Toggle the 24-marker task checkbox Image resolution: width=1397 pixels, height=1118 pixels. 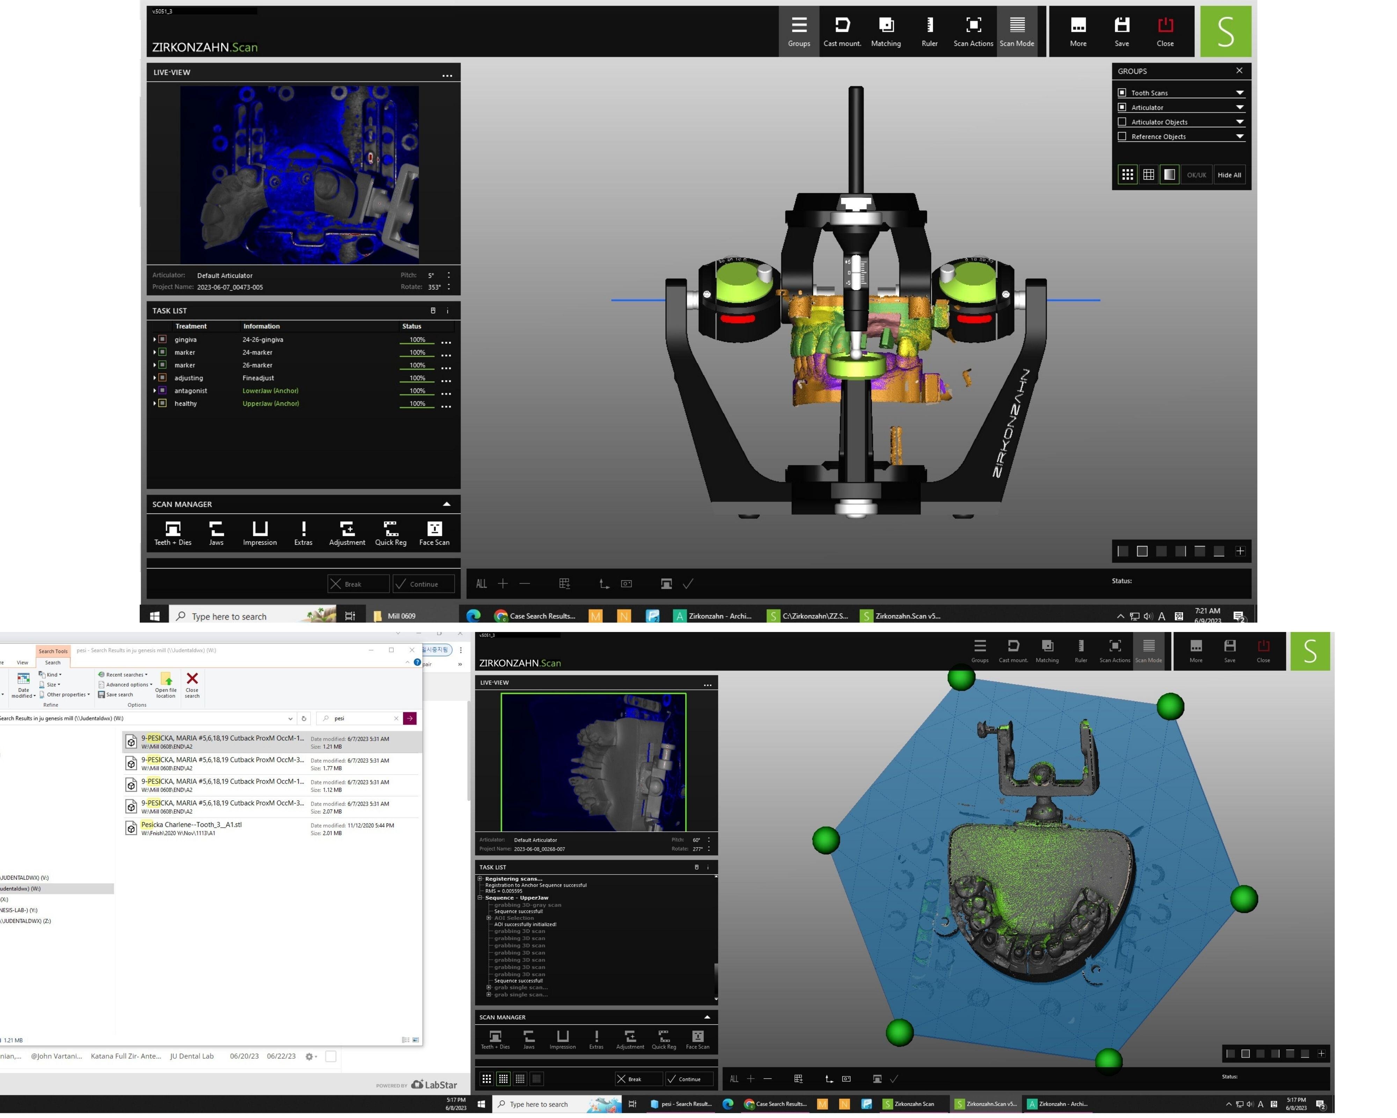[163, 352]
